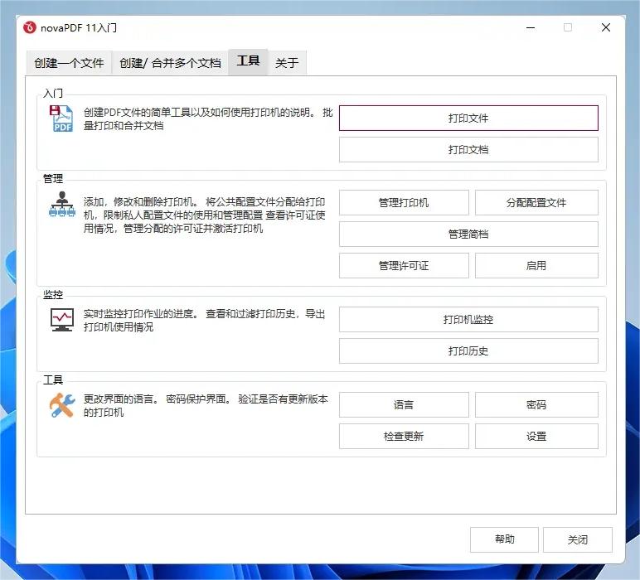Click the 分配配置文件 button
640x580 pixels.
536,203
